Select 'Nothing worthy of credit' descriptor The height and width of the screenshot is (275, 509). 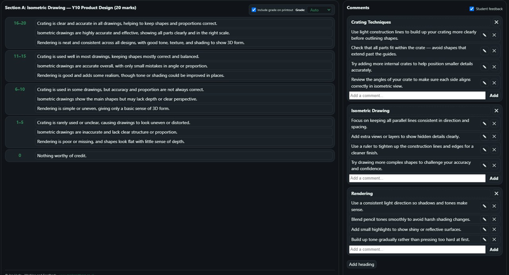(184, 156)
